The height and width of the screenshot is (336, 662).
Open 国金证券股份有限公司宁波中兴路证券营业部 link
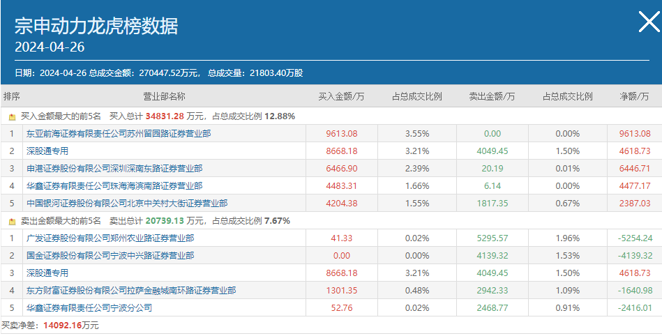coord(110,255)
